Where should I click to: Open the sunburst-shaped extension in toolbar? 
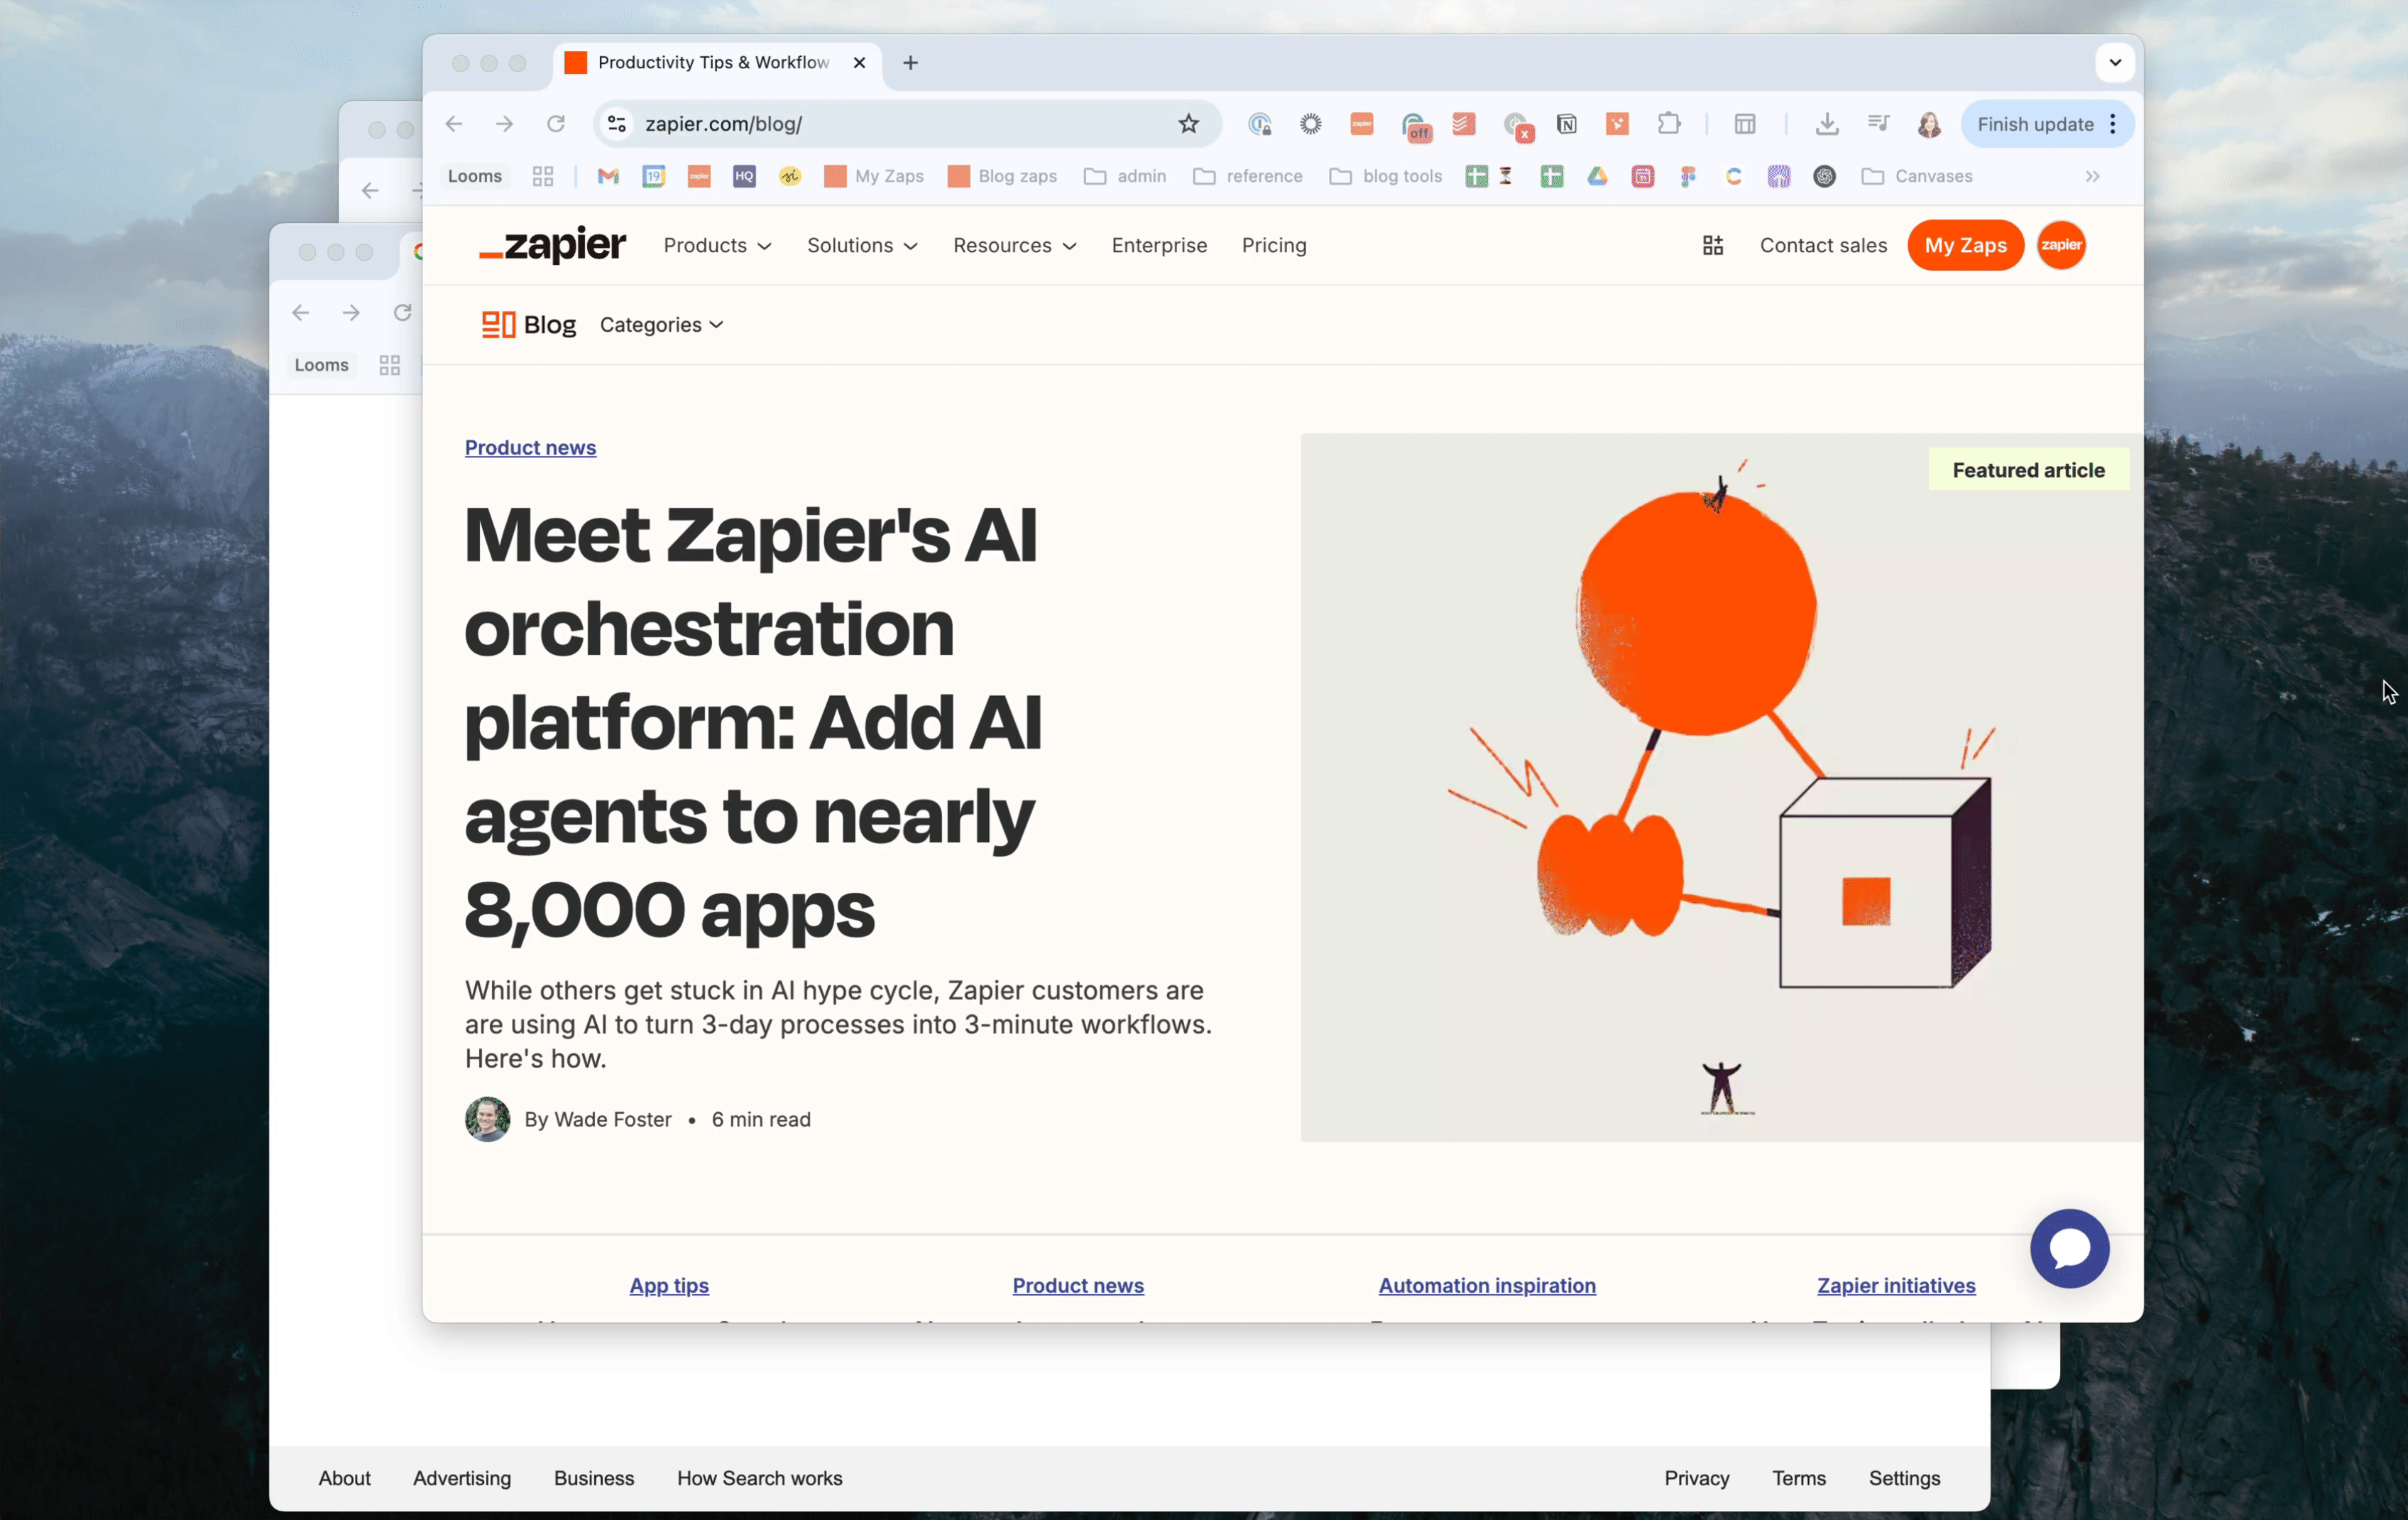[x=1310, y=124]
